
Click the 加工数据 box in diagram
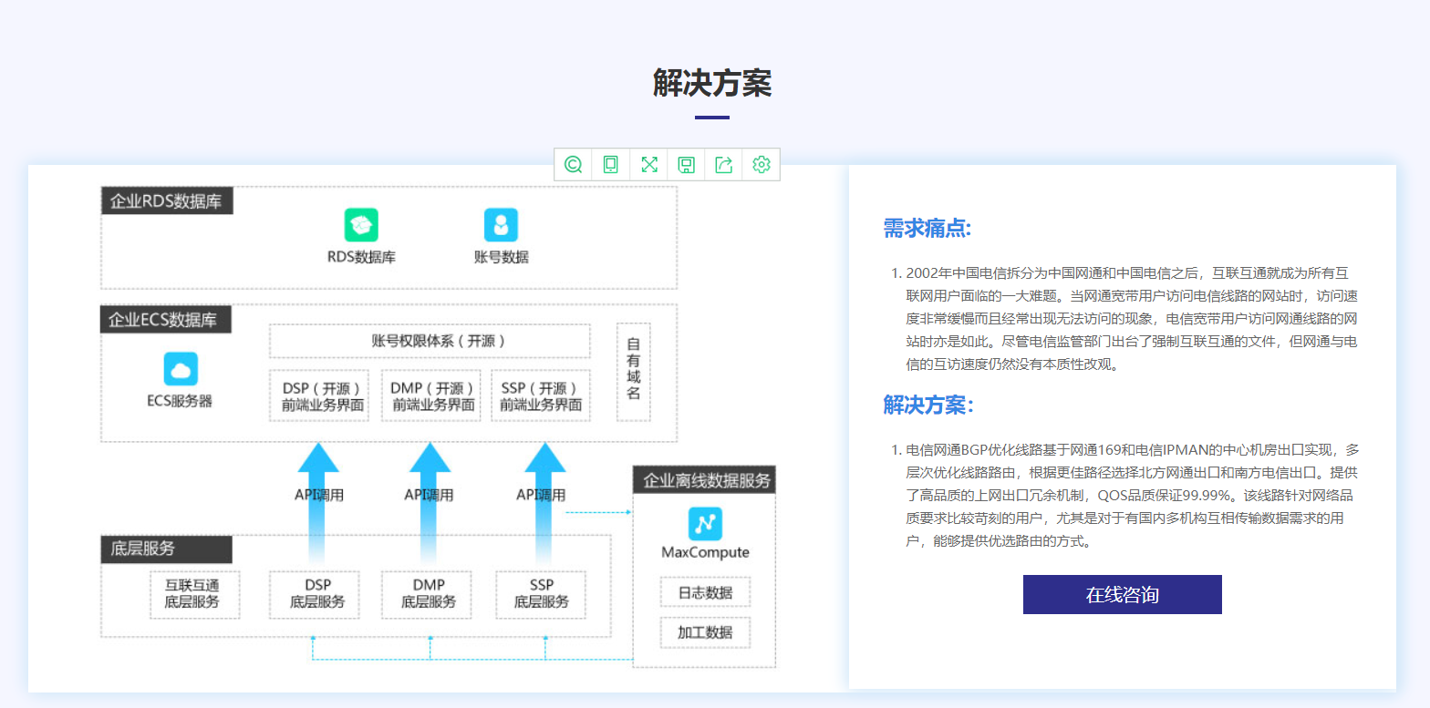click(705, 632)
